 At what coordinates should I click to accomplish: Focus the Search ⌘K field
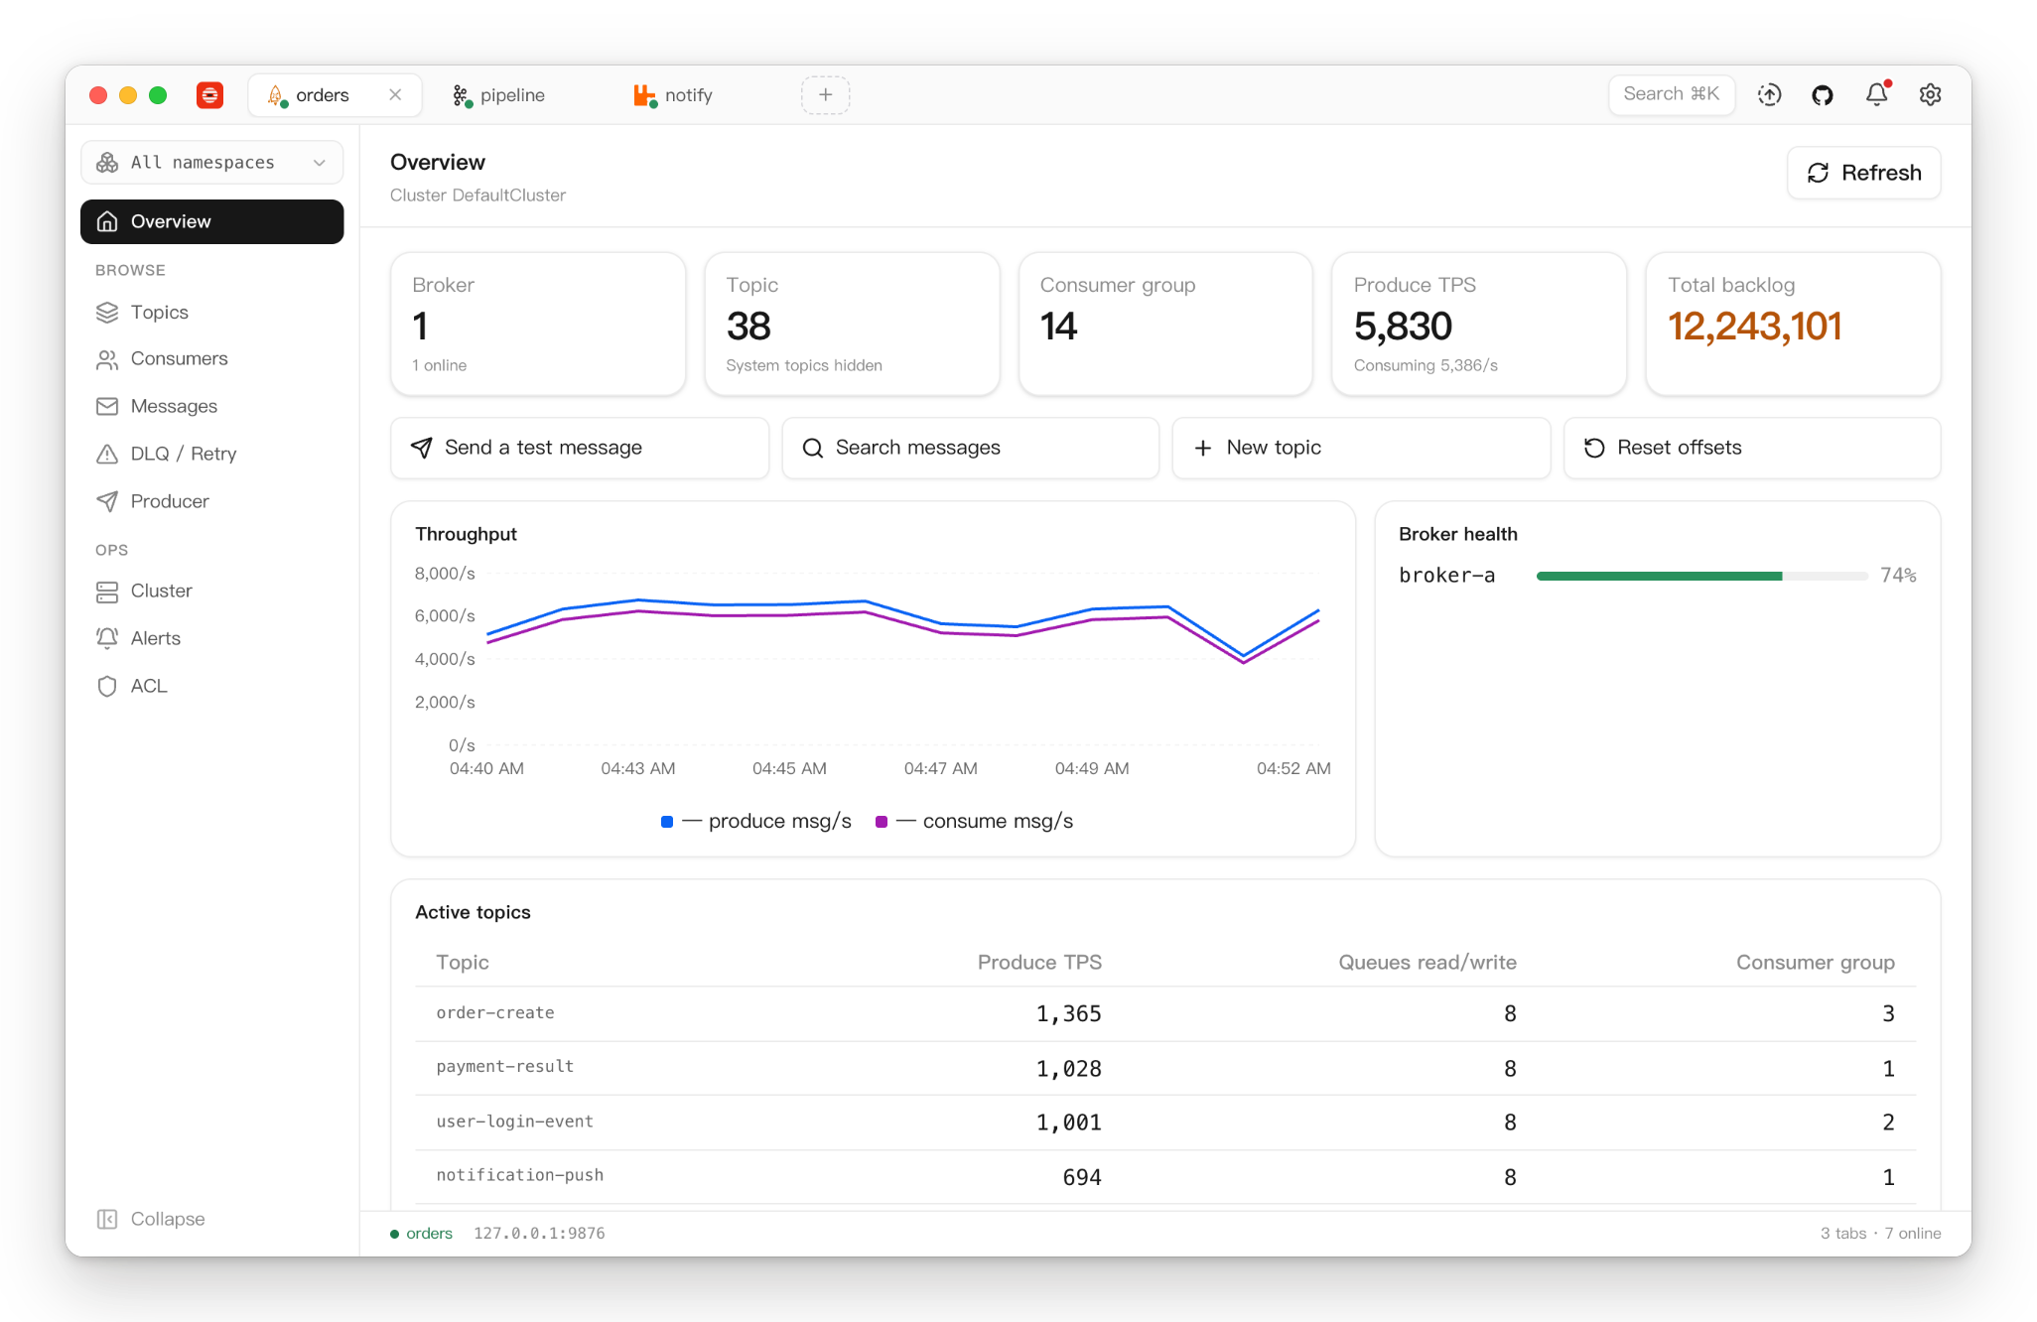(x=1671, y=94)
